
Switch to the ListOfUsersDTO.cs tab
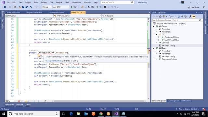(57, 12)
